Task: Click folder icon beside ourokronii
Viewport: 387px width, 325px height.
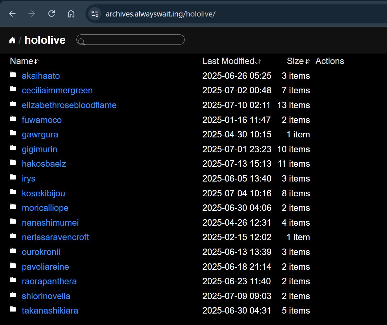Action: 13,251
